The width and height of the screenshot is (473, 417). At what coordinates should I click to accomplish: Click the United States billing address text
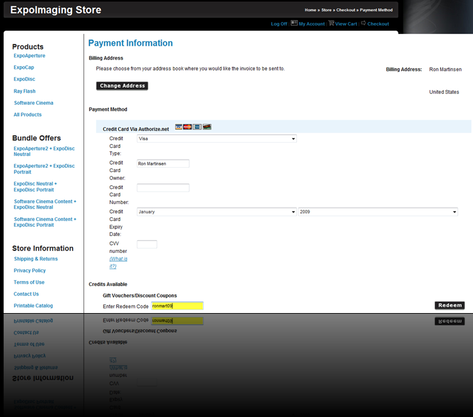[x=444, y=92]
